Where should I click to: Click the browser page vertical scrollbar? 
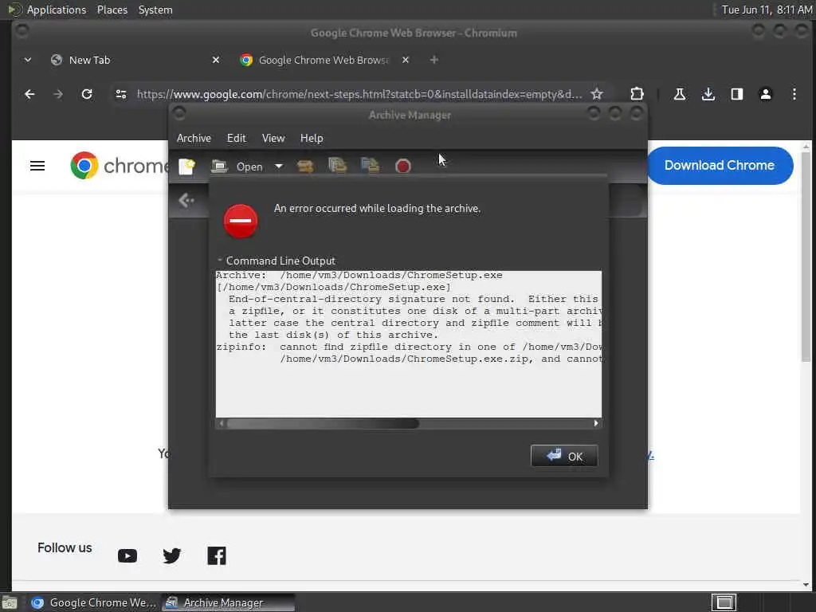point(806,257)
